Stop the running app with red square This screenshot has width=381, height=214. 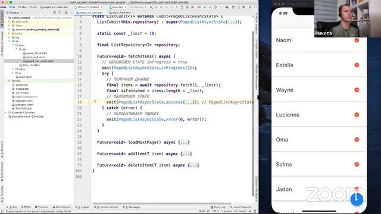coord(192,7)
